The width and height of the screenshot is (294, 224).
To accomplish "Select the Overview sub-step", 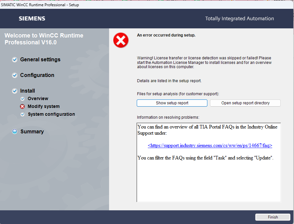I will [x=38, y=98].
